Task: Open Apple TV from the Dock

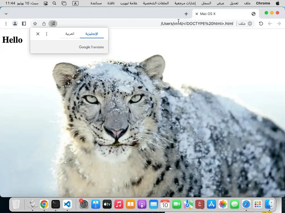Action: (107, 204)
